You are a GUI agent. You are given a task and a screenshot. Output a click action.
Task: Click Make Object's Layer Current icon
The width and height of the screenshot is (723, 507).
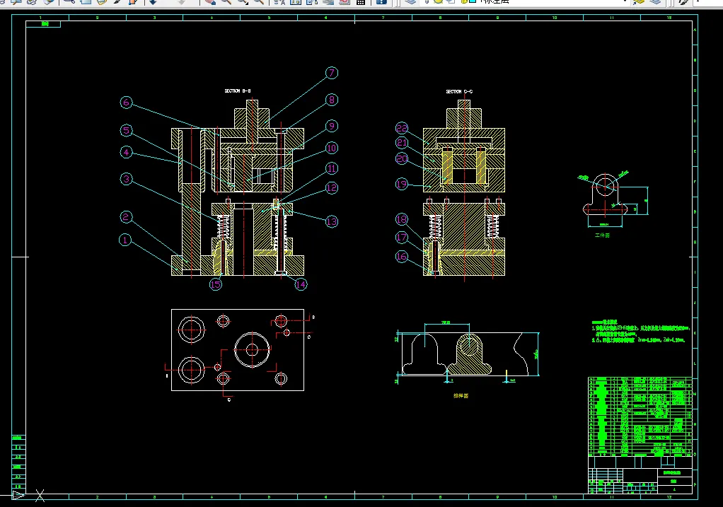tap(640, 2)
